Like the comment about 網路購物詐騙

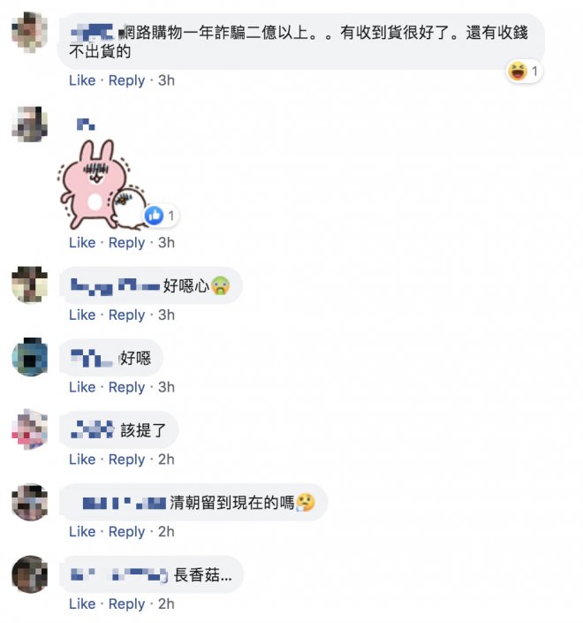click(82, 80)
